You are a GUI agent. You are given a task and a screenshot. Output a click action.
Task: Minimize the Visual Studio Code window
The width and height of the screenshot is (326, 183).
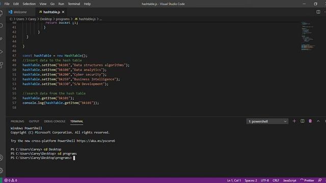pos(304,4)
